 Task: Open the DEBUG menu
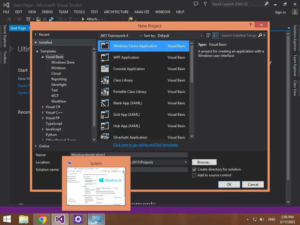pyautogui.click(x=47, y=12)
